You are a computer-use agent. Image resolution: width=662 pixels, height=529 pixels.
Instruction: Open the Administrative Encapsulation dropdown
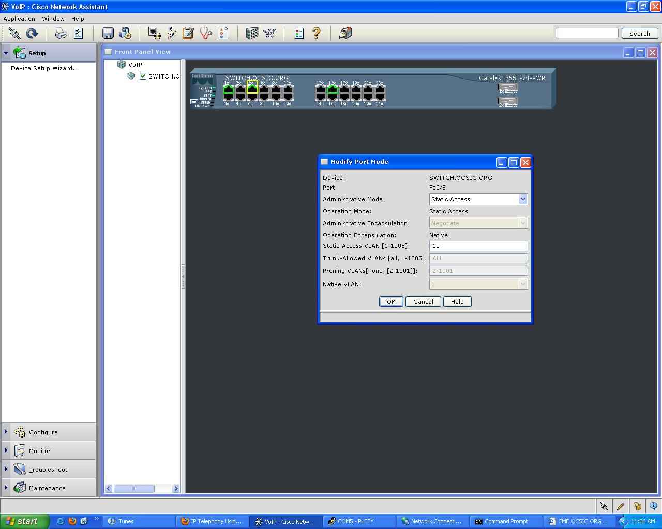pyautogui.click(x=523, y=223)
